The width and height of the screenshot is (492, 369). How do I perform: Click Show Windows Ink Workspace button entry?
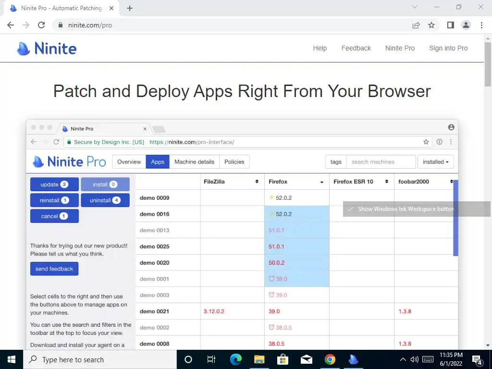(417, 209)
